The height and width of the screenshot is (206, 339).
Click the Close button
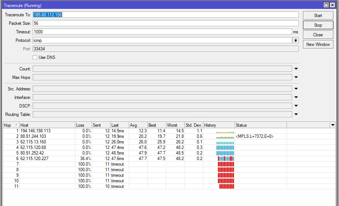[318, 35]
